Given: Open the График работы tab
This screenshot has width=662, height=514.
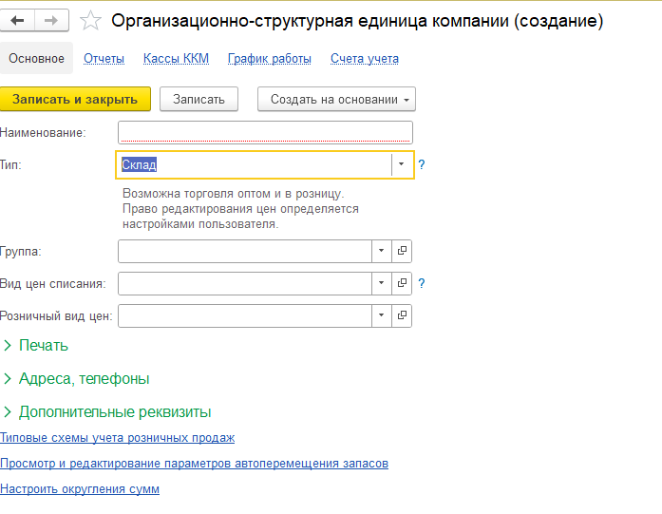Looking at the screenshot, I should coord(270,58).
